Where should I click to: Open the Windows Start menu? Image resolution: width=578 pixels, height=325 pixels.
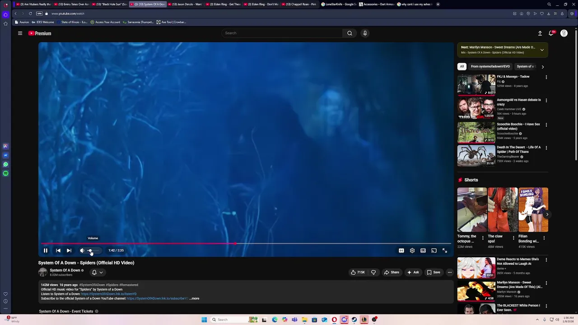(x=204, y=320)
